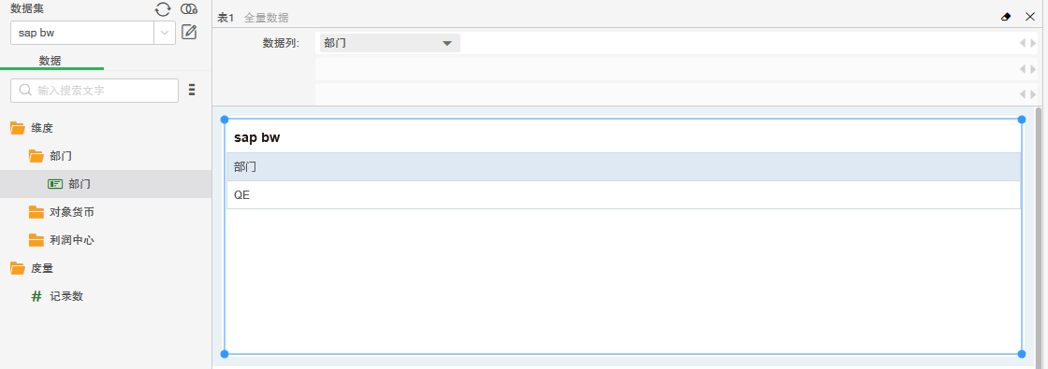This screenshot has height=369, width=1048.
Task: Open the list options menu icon
Action: pyautogui.click(x=192, y=90)
